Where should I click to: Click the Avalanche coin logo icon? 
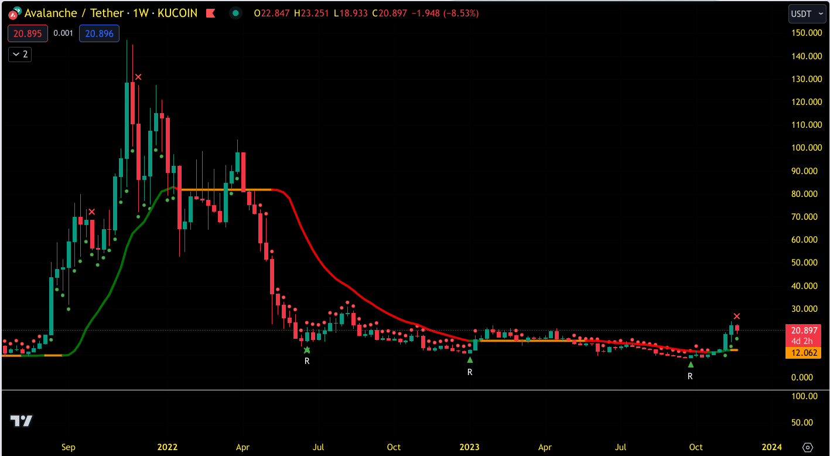tap(14, 12)
